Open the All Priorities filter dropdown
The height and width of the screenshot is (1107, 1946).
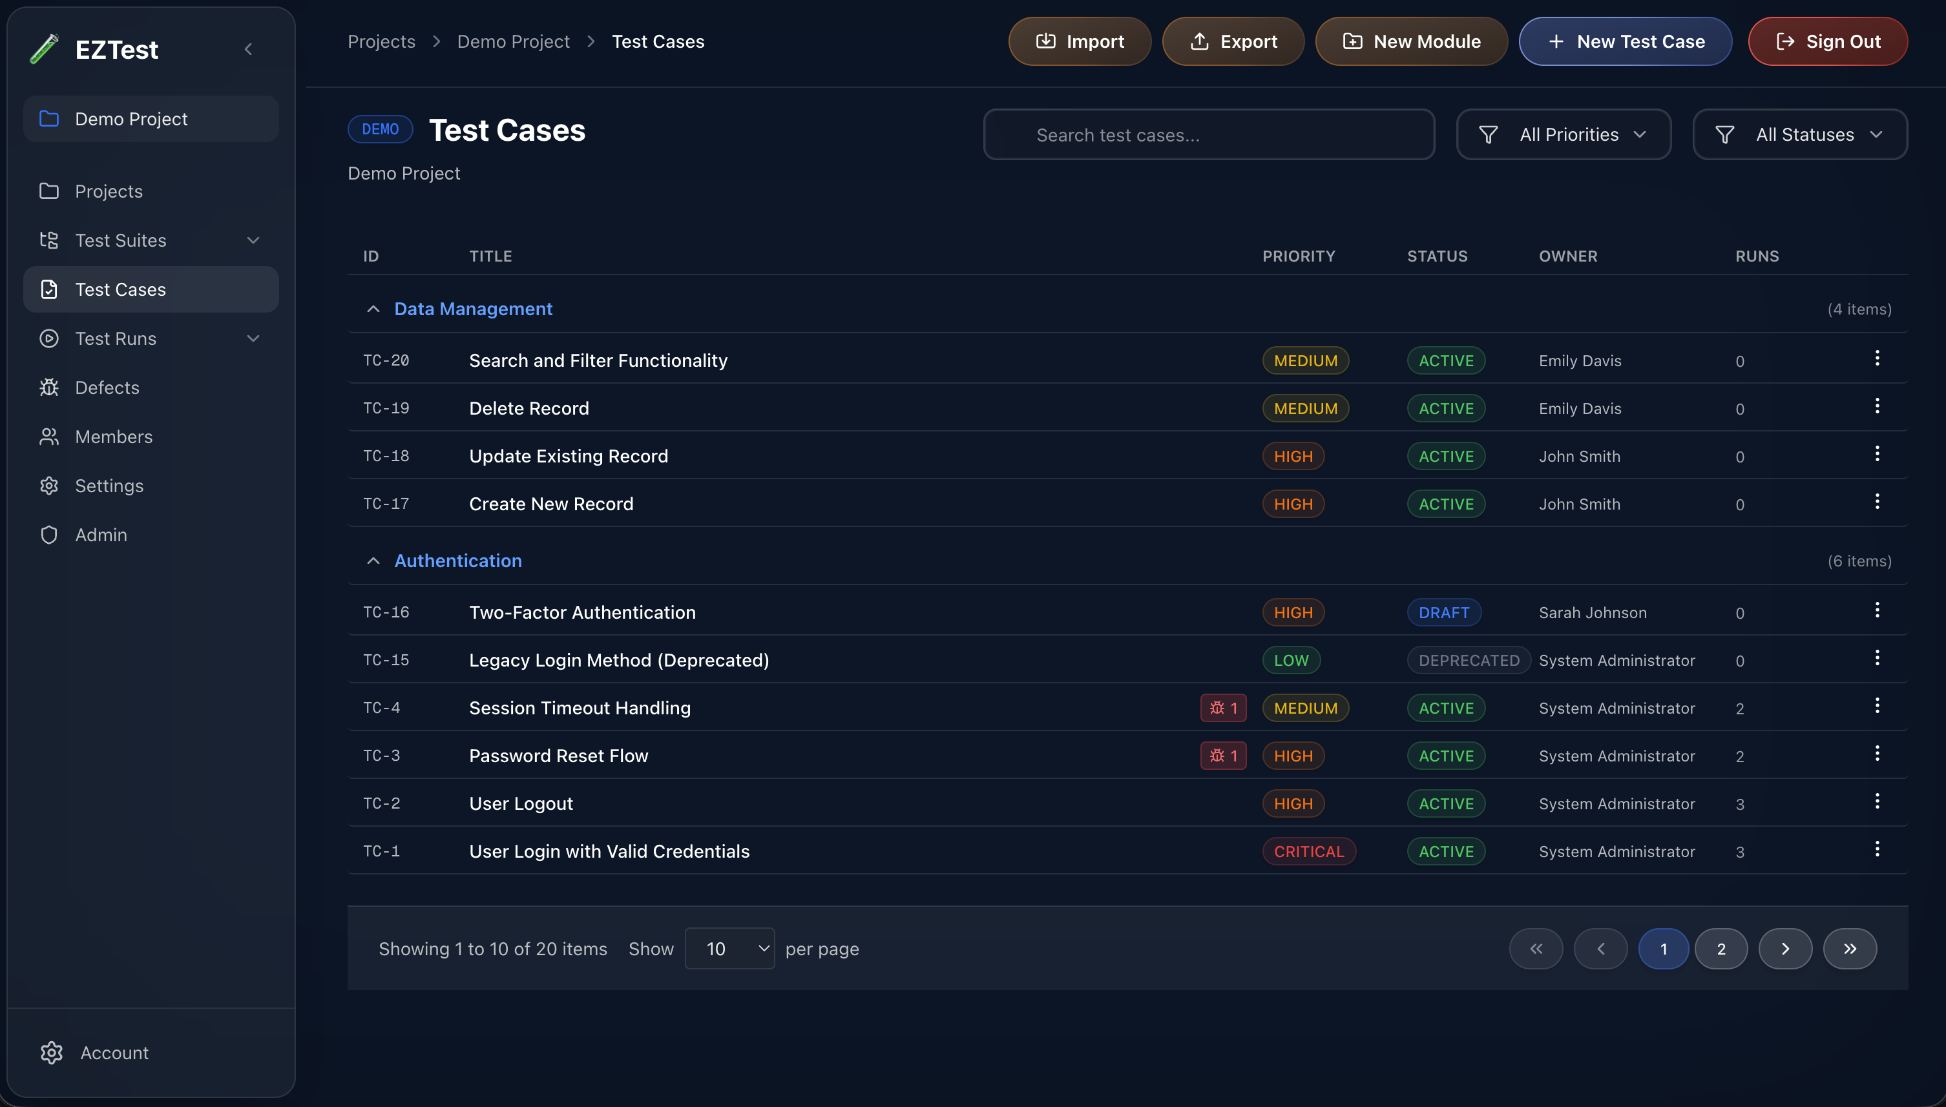pos(1563,134)
